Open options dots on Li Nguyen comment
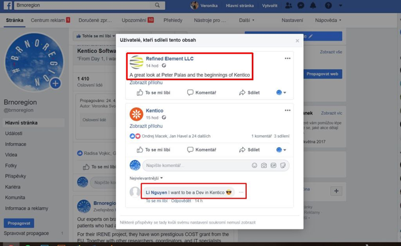 (241, 192)
